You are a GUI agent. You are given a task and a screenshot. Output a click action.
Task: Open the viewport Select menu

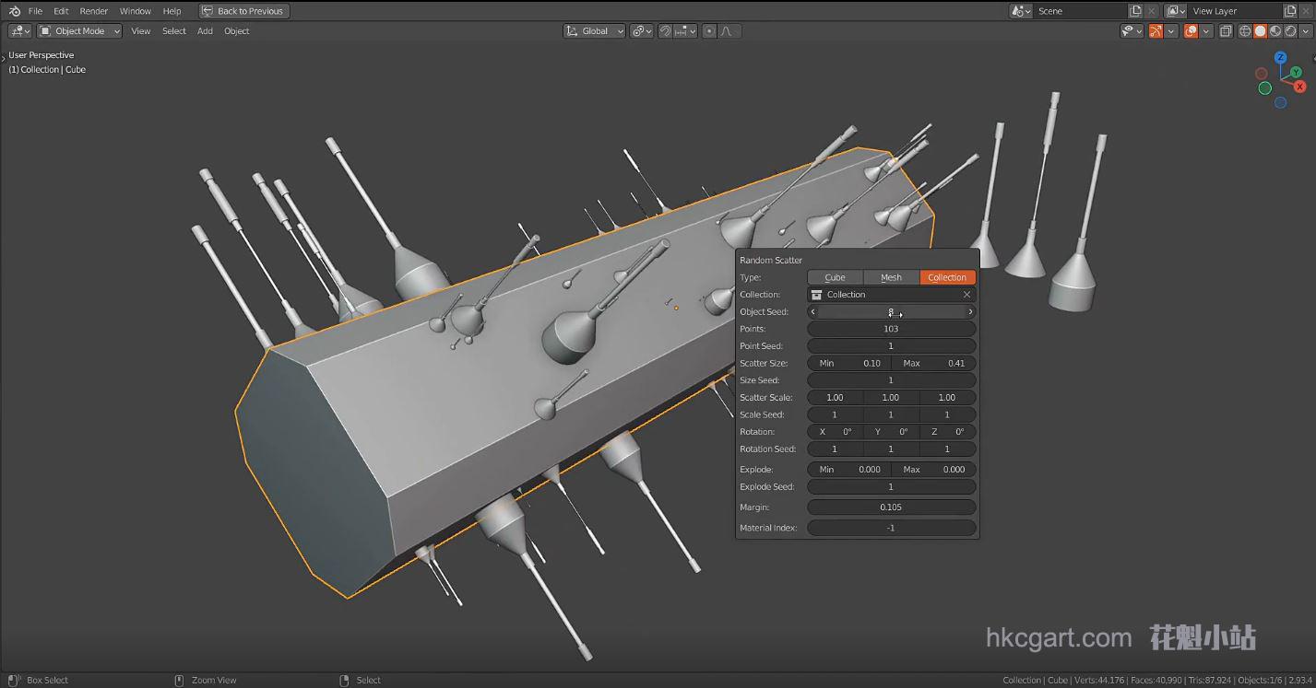click(x=174, y=30)
